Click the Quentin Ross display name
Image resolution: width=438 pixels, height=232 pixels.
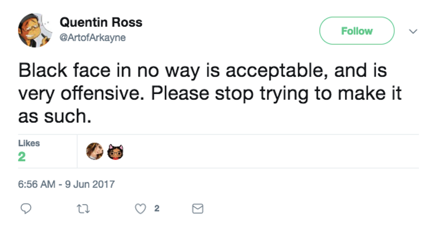pos(101,22)
